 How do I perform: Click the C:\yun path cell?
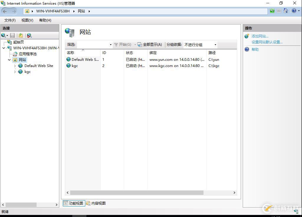pyautogui.click(x=214, y=60)
